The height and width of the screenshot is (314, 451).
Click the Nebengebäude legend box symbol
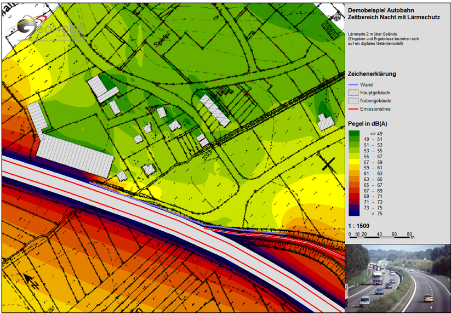pos(353,101)
